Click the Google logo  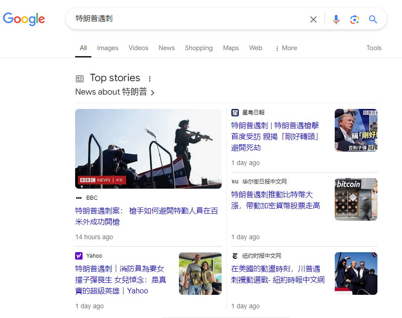click(24, 19)
